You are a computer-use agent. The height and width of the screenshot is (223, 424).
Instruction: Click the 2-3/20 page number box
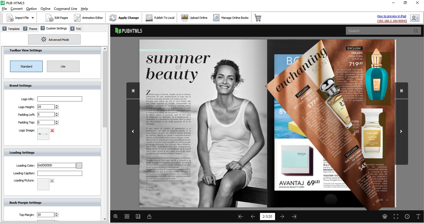pyautogui.click(x=267, y=216)
